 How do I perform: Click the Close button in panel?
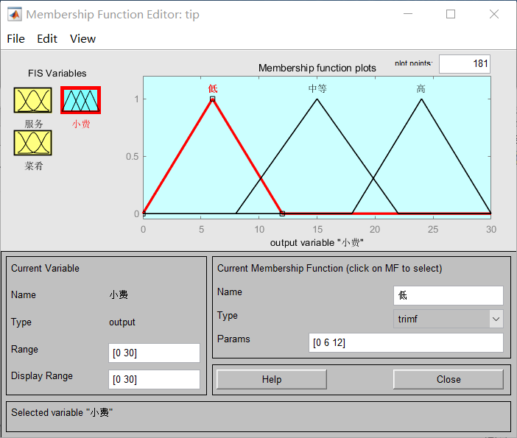click(x=449, y=379)
